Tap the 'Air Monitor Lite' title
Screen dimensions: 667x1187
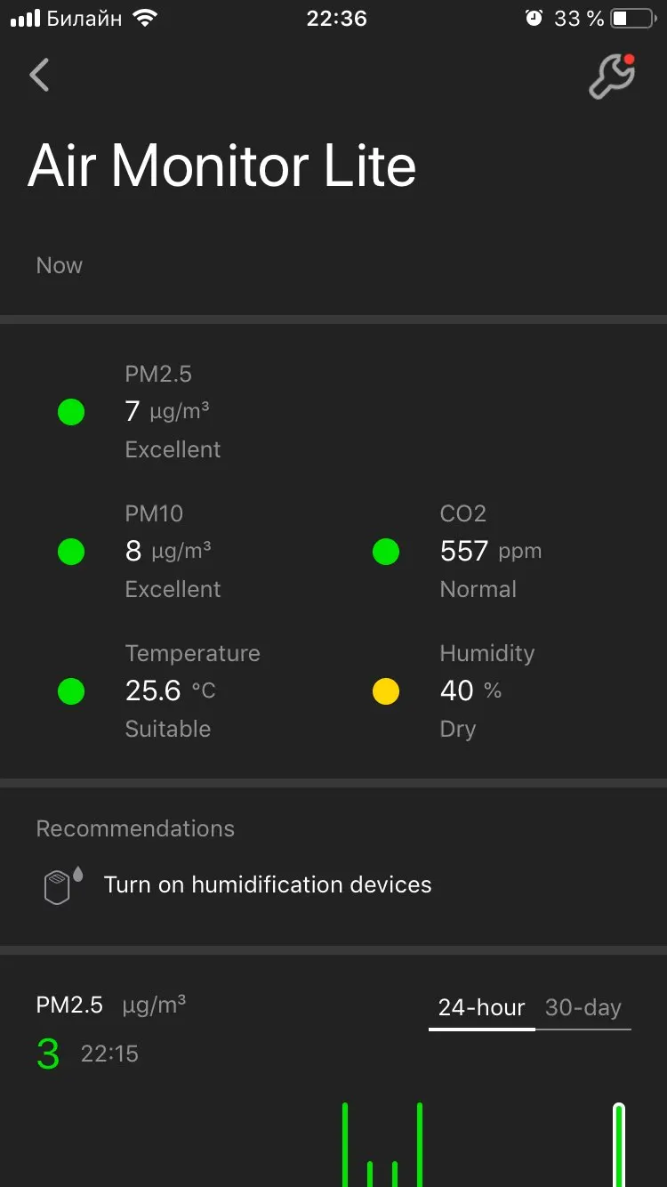[x=222, y=166]
